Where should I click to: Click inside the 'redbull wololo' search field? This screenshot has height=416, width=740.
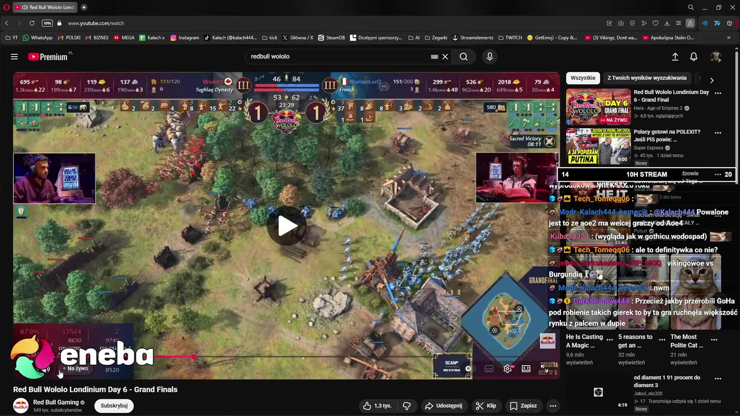coord(338,57)
